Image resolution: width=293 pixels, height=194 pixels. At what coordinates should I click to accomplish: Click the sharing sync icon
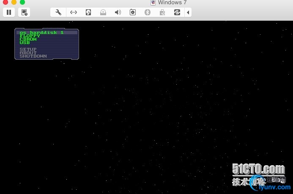click(x=177, y=12)
